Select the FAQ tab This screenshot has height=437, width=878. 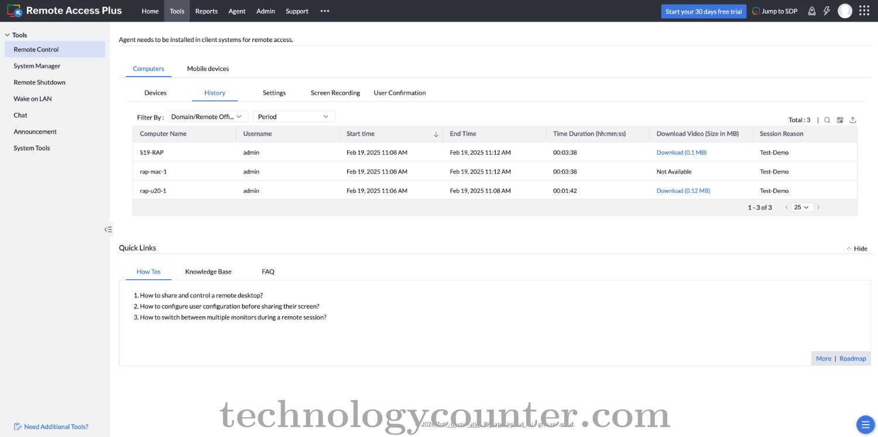tap(268, 272)
